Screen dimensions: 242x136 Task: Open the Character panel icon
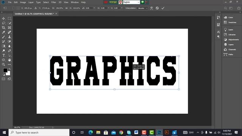(x=219, y=32)
